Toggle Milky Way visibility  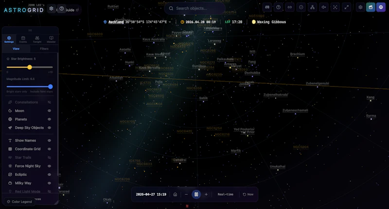(50, 183)
